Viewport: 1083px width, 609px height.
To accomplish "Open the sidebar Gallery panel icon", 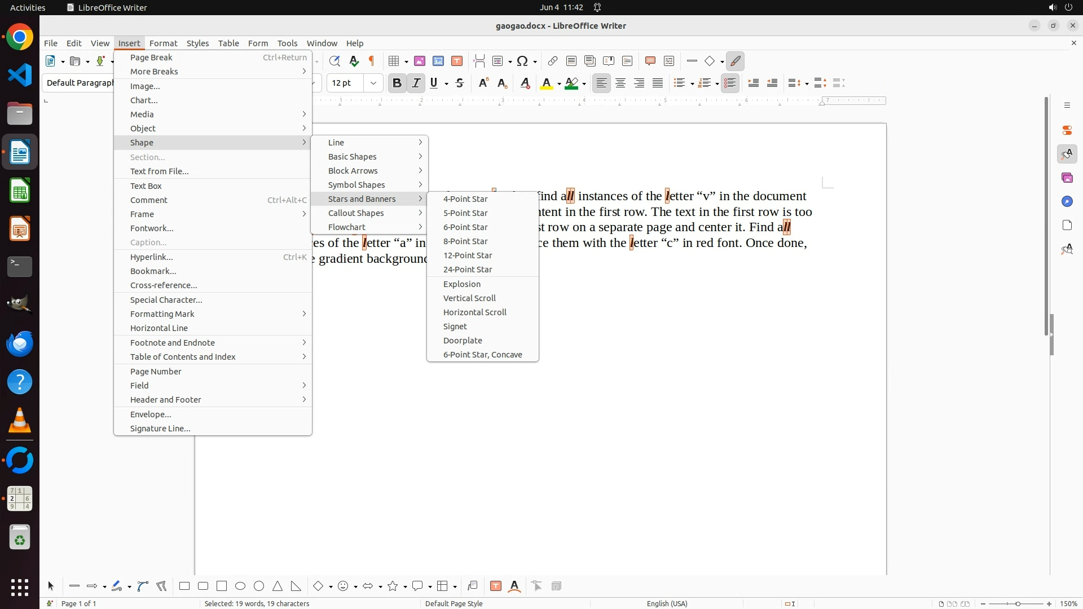I will 1067,178.
